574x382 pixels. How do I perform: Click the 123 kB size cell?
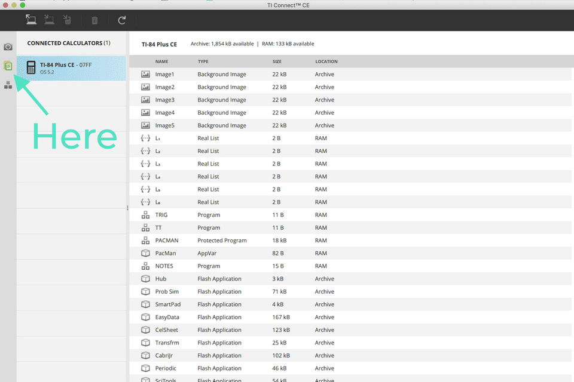281,329
